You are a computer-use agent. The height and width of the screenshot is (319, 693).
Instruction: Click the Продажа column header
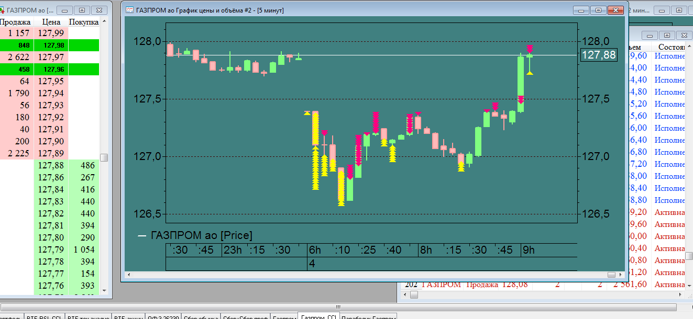click(x=17, y=22)
